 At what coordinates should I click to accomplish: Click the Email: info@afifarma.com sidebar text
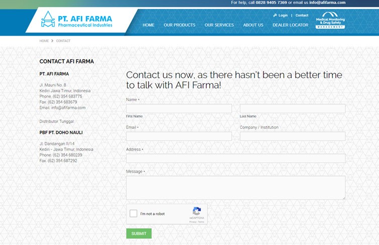(63, 108)
